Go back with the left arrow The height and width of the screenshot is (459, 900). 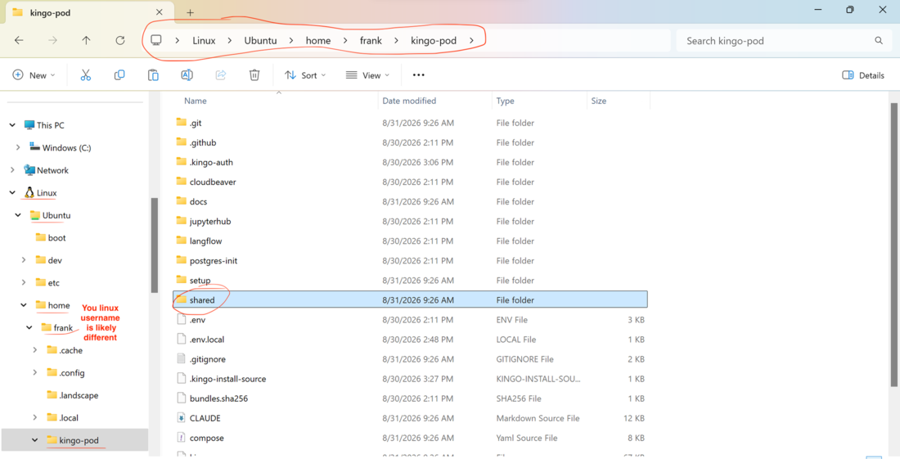click(x=19, y=41)
